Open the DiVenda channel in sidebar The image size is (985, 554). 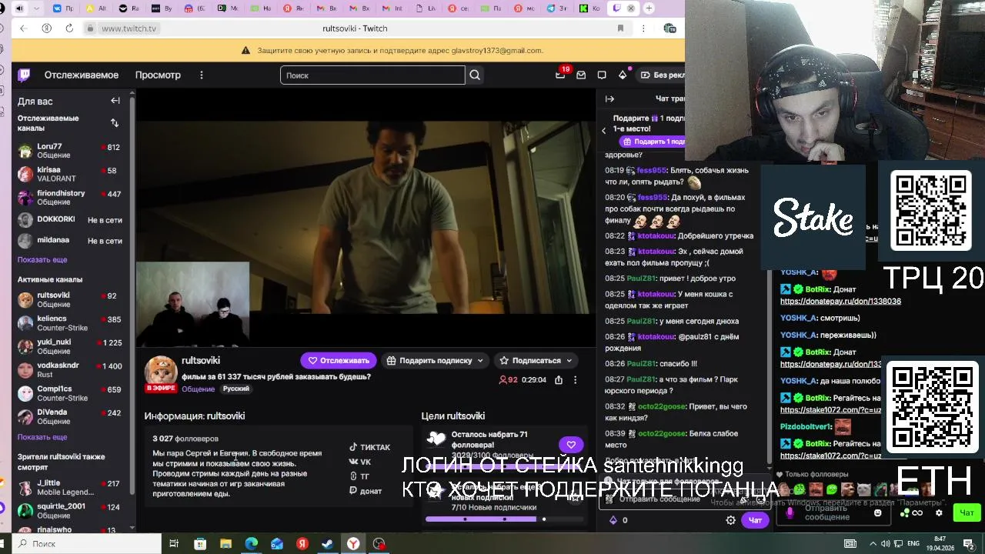click(70, 416)
